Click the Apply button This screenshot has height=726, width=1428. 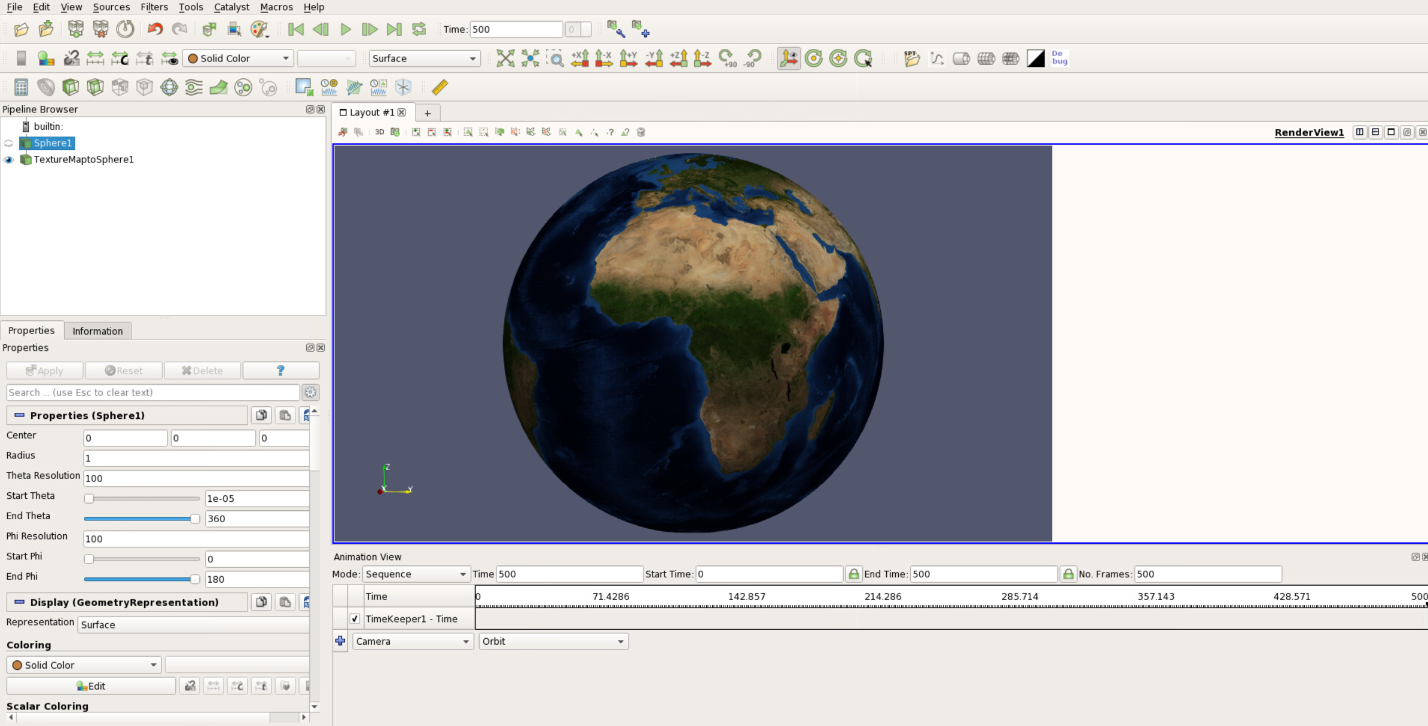[45, 370]
